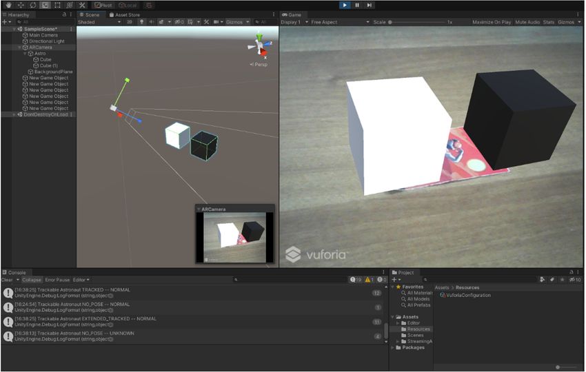Toggle scene lighting lightbulb icon

tap(142, 22)
